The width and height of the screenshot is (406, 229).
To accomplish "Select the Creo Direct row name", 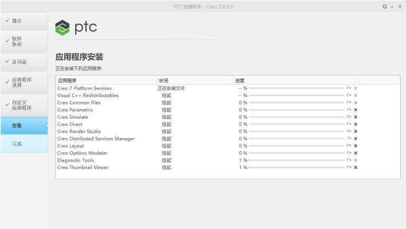I will pos(70,124).
